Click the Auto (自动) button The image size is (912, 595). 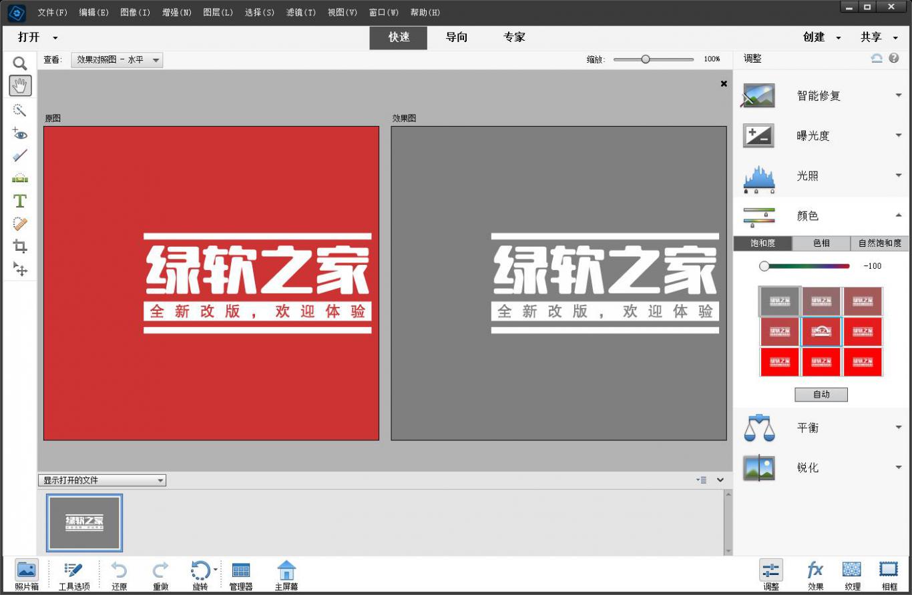(821, 394)
